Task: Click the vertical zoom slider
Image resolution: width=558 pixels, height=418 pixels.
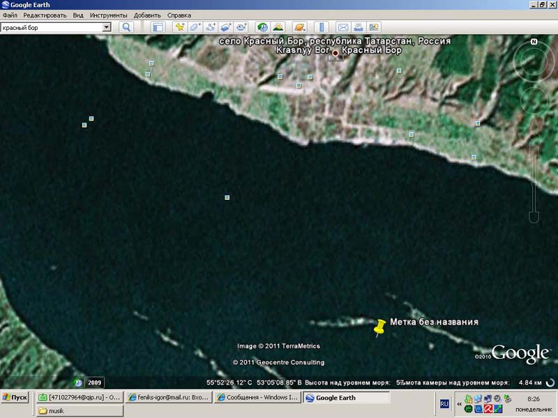Action: (534, 181)
